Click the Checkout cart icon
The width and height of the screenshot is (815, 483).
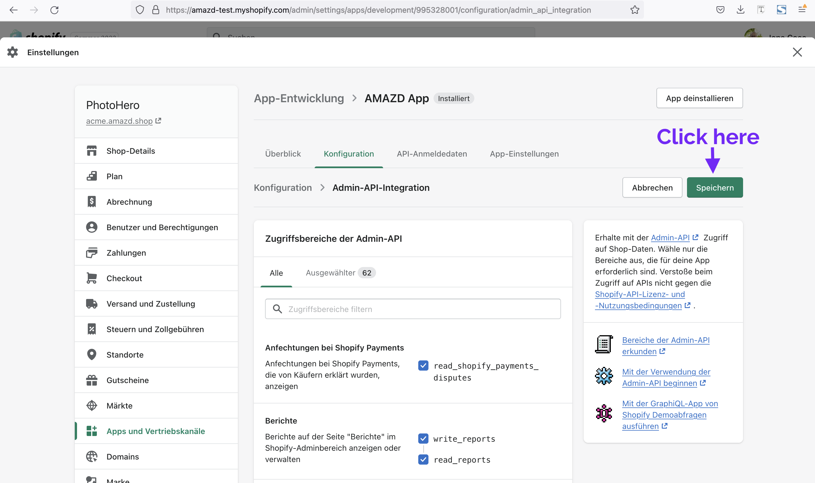[x=92, y=278]
